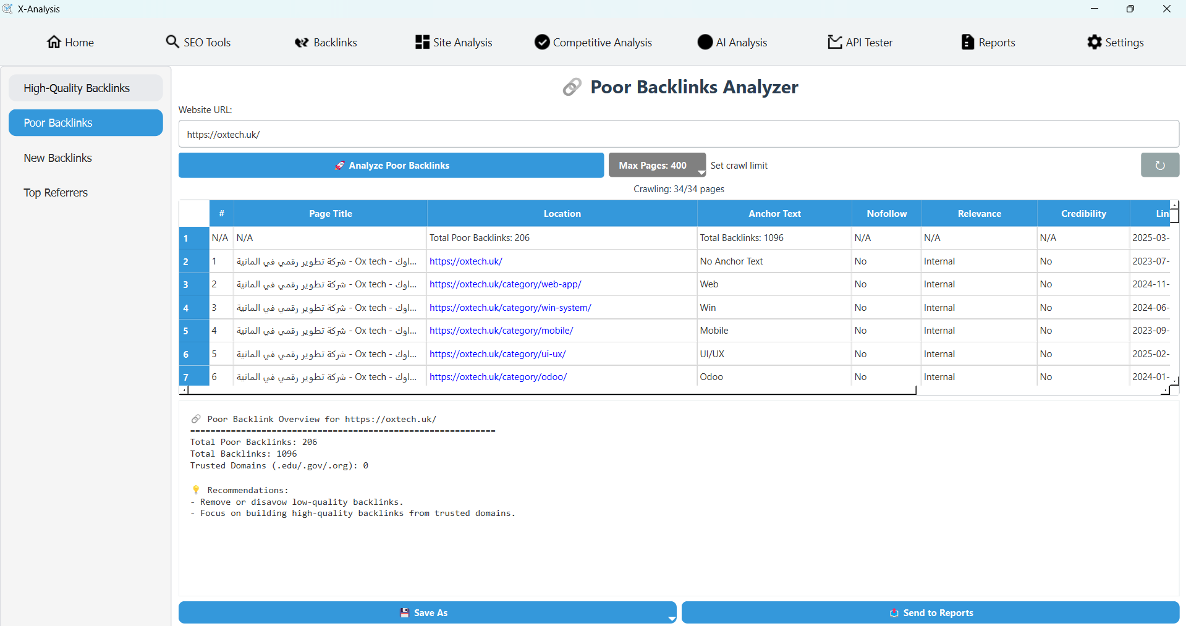Select table row header 1

coord(194,238)
